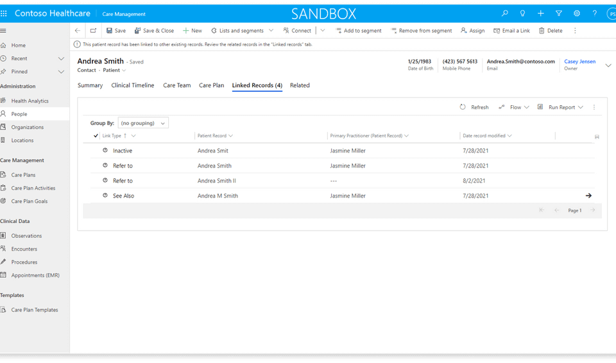Click the Delete trash icon button

click(551, 31)
